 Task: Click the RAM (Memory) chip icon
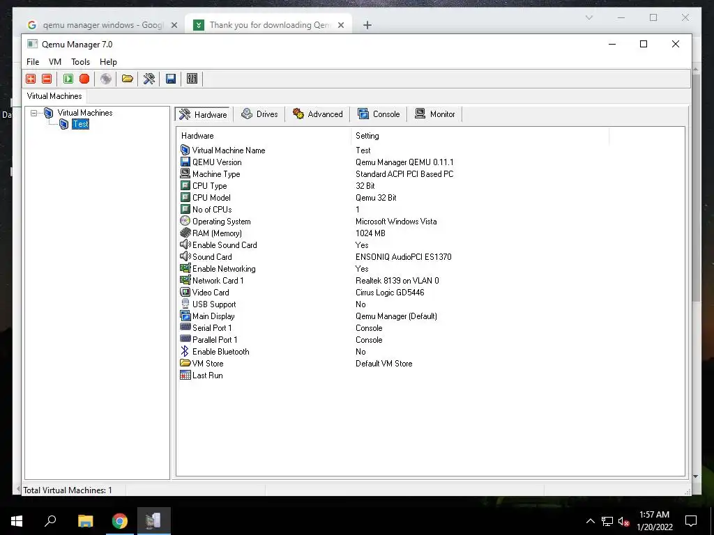tap(185, 233)
